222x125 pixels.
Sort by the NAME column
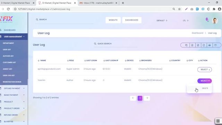point(42,60)
